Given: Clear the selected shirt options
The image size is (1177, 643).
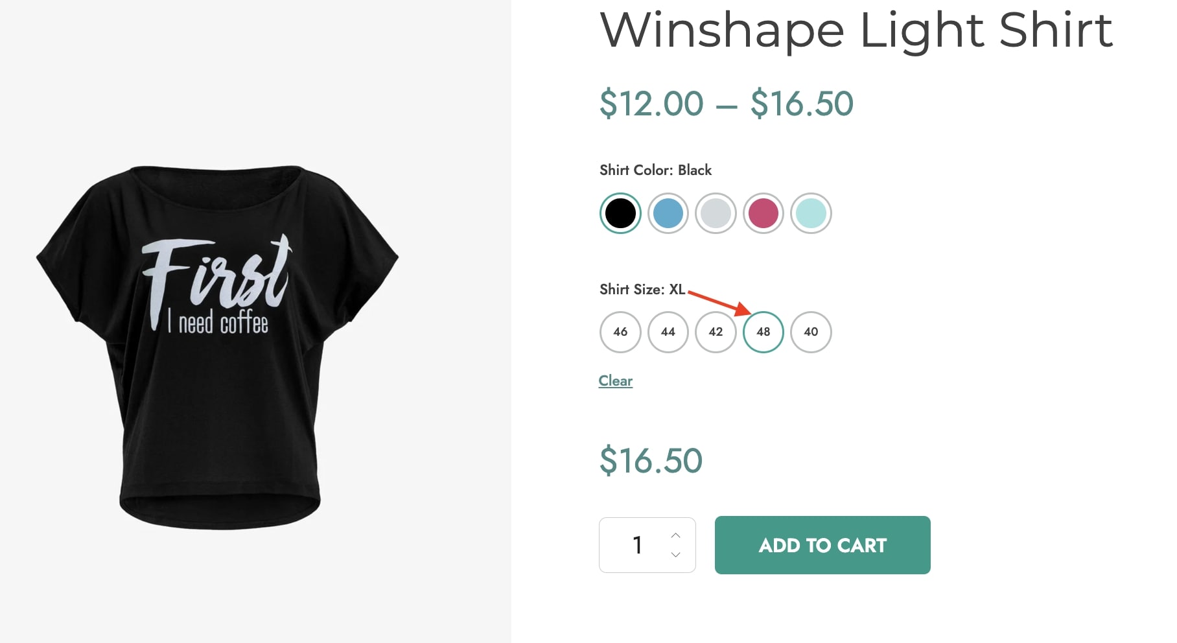Looking at the screenshot, I should pyautogui.click(x=615, y=381).
